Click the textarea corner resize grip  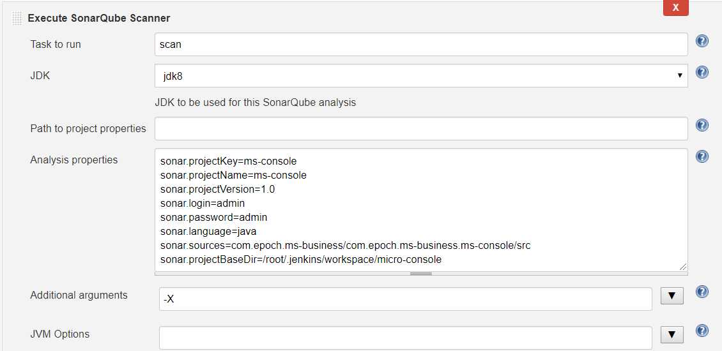tap(683, 267)
